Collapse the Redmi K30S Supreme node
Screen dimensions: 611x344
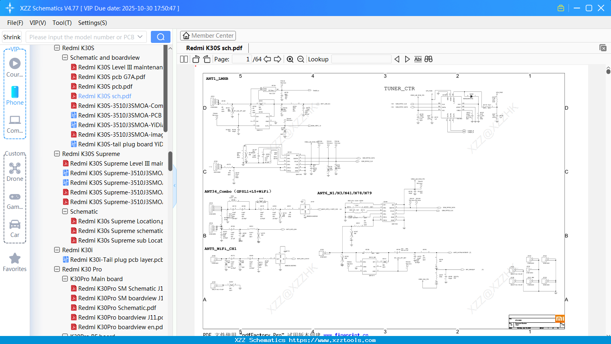(57, 154)
